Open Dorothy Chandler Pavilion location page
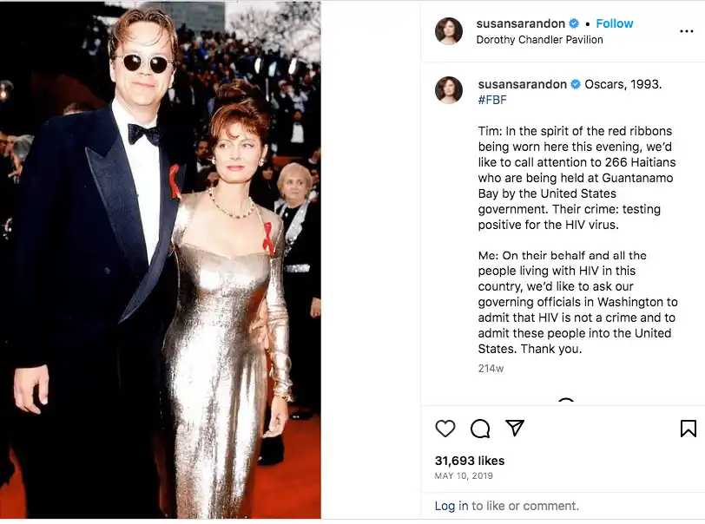 pyautogui.click(x=539, y=39)
